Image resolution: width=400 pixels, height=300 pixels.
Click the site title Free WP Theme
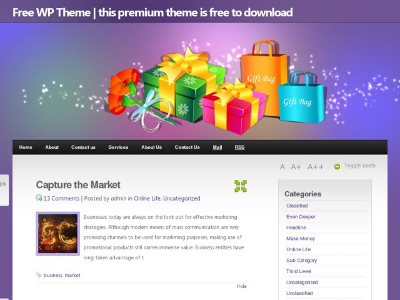[x=51, y=12]
